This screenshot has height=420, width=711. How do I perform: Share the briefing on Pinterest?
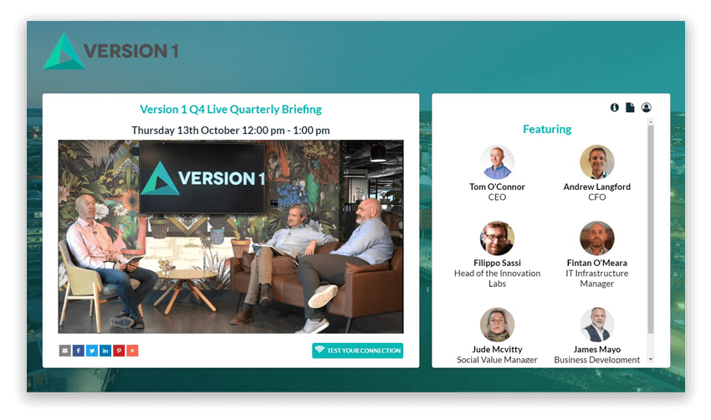pos(119,351)
